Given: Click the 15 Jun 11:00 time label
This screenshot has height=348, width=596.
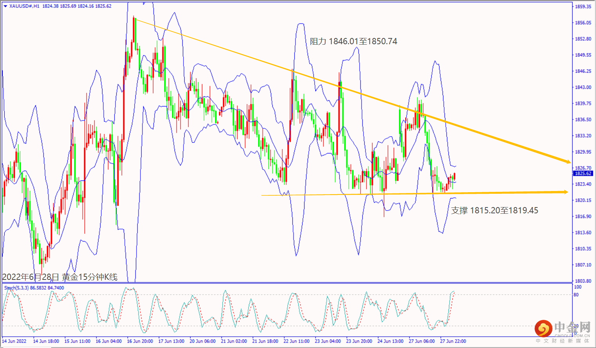Looking at the screenshot, I should coord(77,341).
